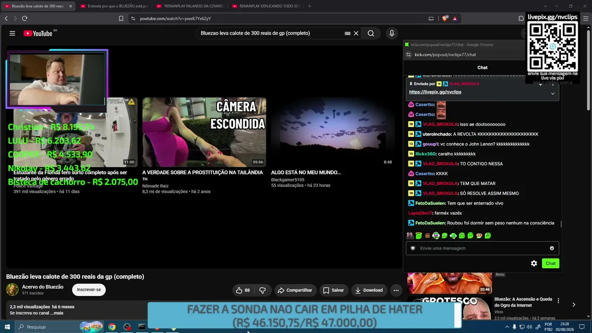
Task: Click the Rickx360 username in chat
Action: [425, 154]
